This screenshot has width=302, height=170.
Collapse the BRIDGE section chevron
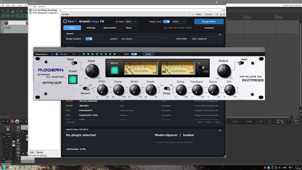coord(220,35)
